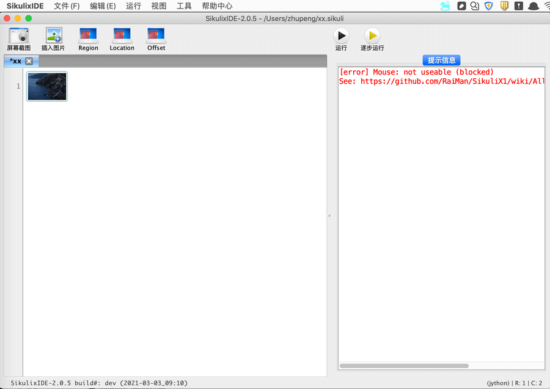Viewport: 550px width, 389px height.
Task: Select the Region toolbar tool
Action: [x=88, y=39]
